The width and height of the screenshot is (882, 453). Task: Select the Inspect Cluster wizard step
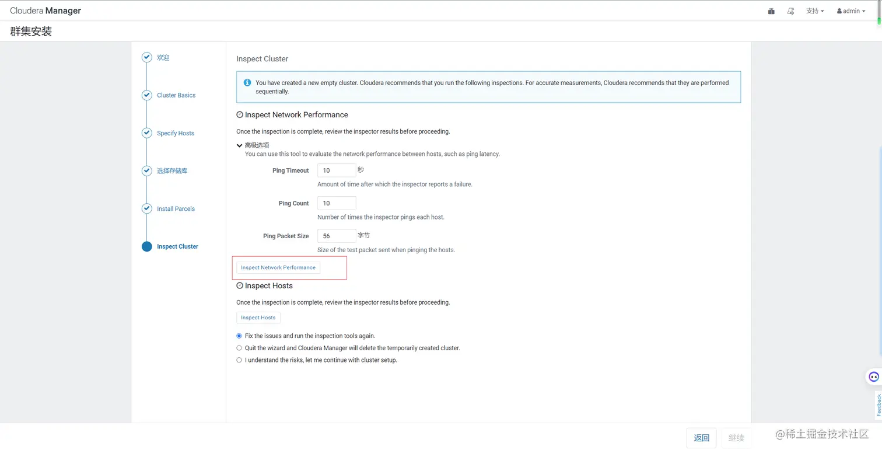pyautogui.click(x=177, y=246)
